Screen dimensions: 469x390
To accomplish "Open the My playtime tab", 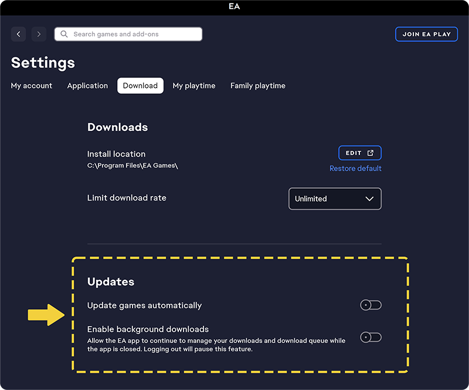I will pos(194,86).
